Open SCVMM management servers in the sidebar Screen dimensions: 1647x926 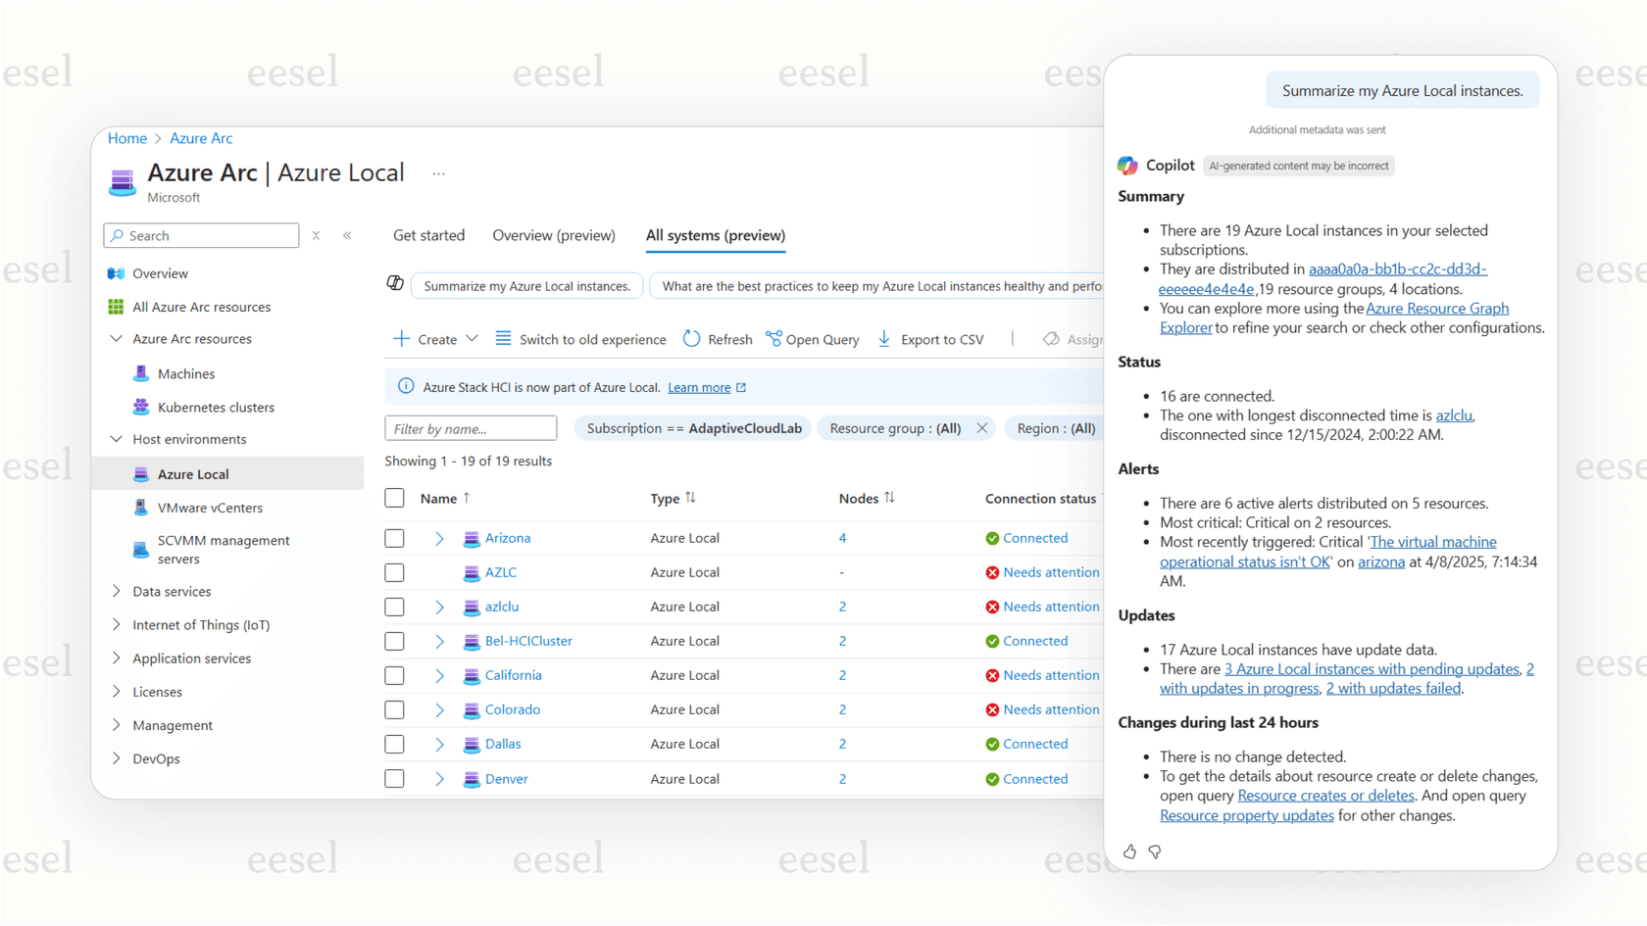pos(224,549)
